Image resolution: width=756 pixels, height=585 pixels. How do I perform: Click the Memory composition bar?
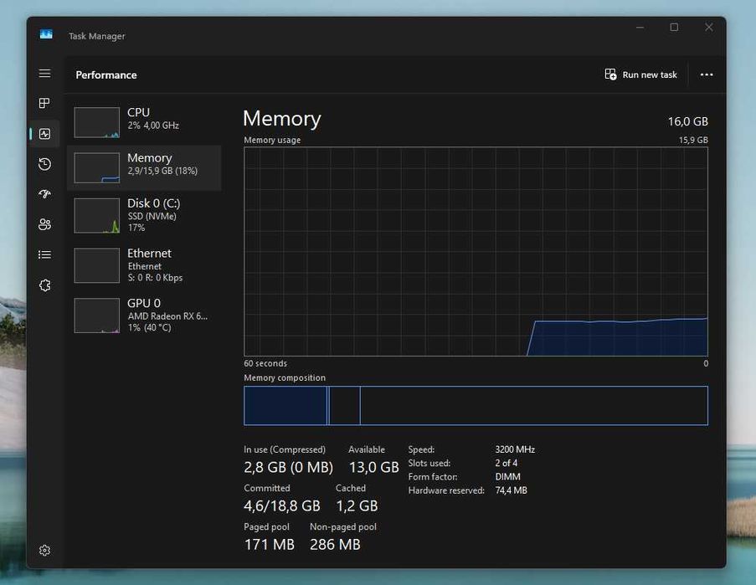476,405
